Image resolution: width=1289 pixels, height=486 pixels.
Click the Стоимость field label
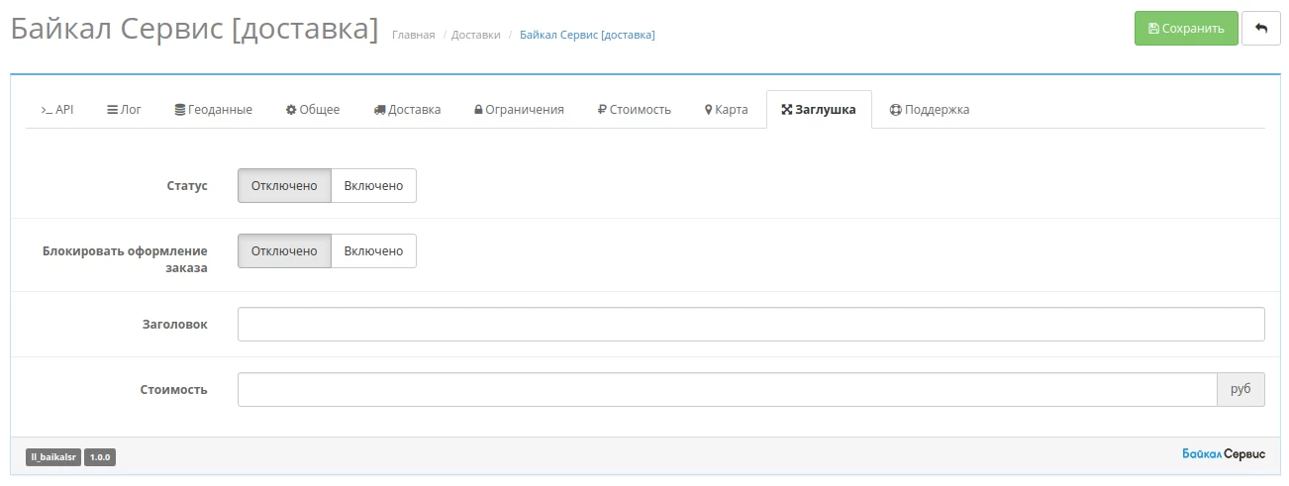click(174, 389)
